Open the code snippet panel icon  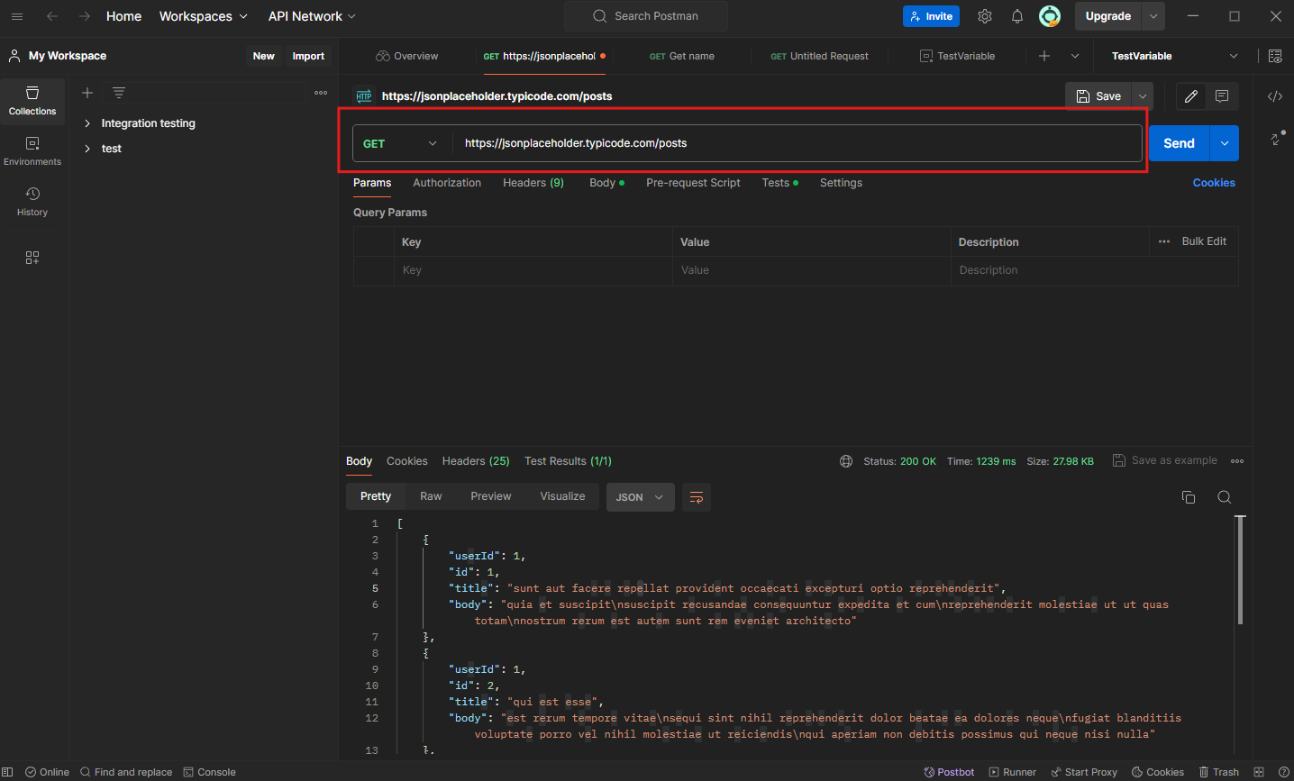(x=1275, y=96)
